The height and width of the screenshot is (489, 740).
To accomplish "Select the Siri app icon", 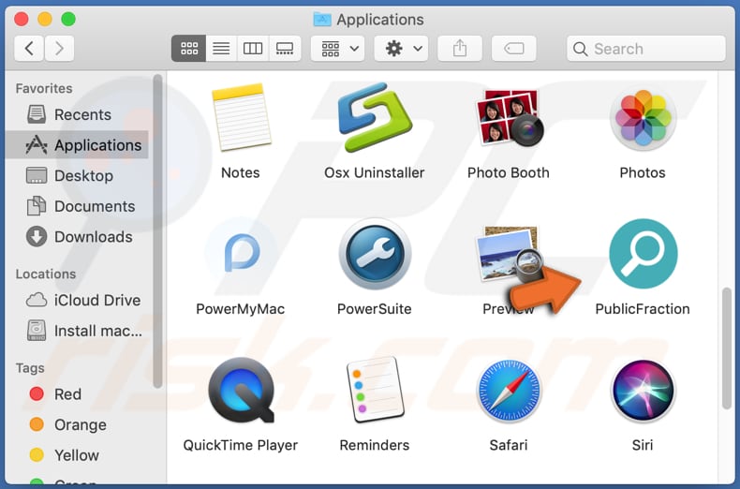I will (x=643, y=391).
